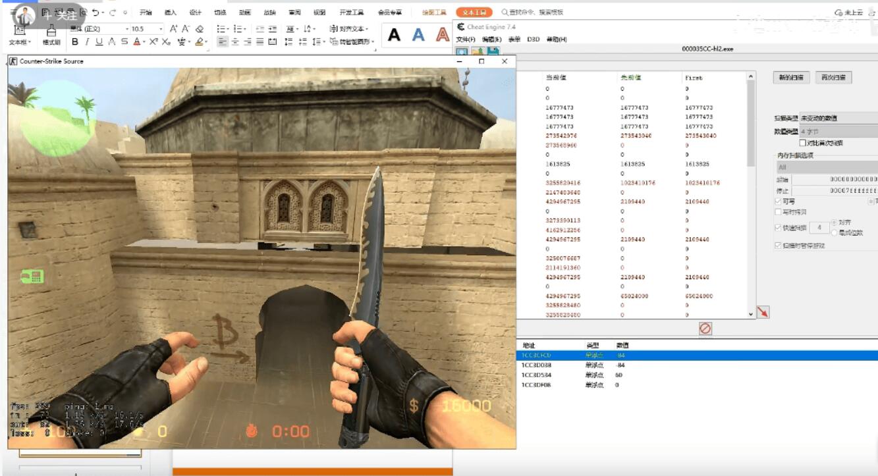The width and height of the screenshot is (878, 476).
Task: Open 帮助(H) menu in Cheat Engine
Action: (x=557, y=40)
